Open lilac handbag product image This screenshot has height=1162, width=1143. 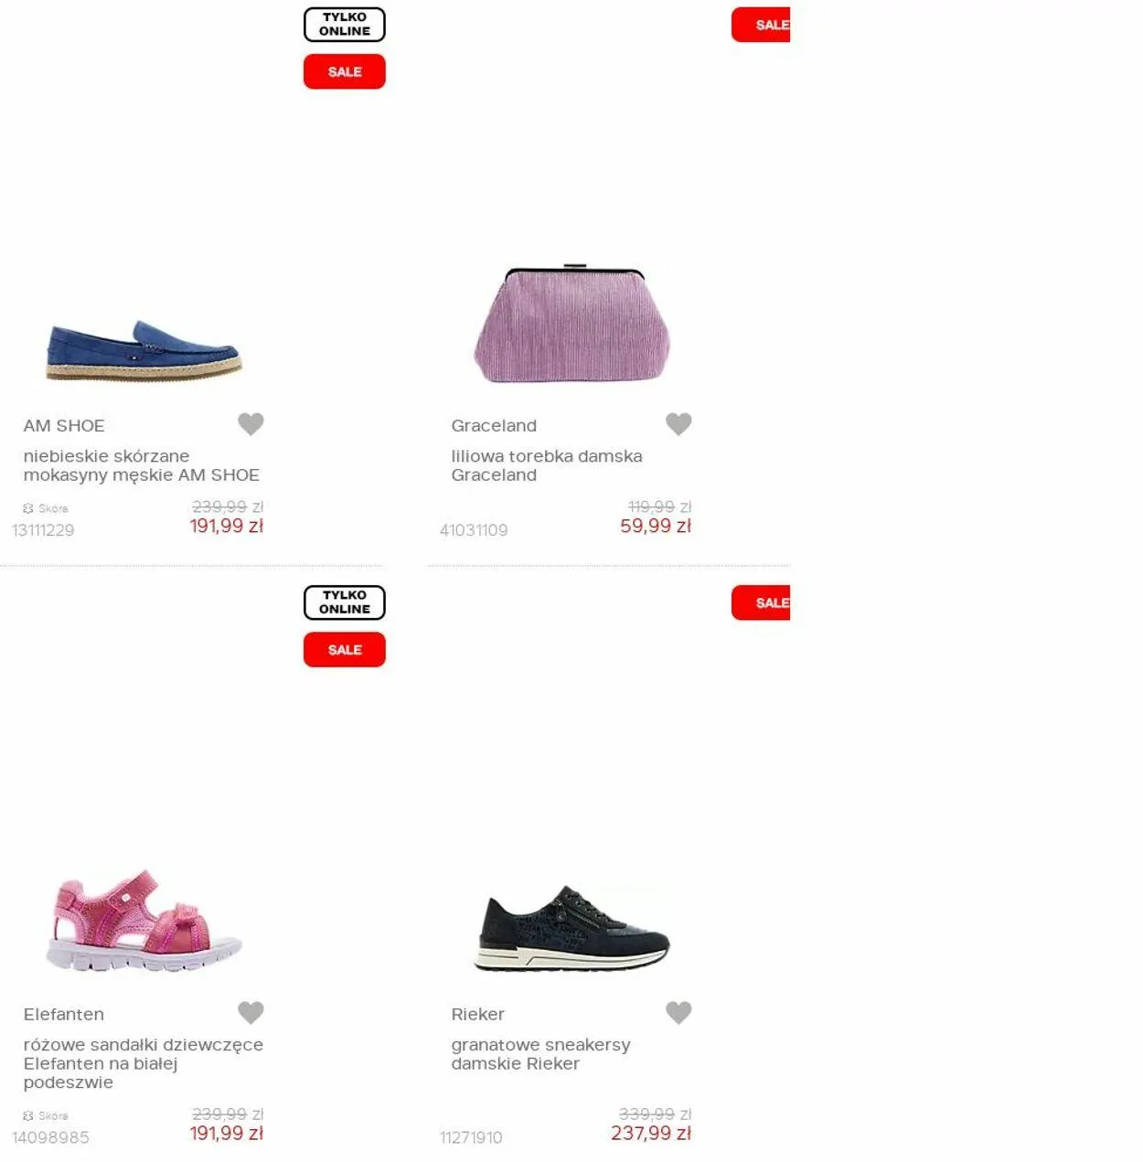572,324
